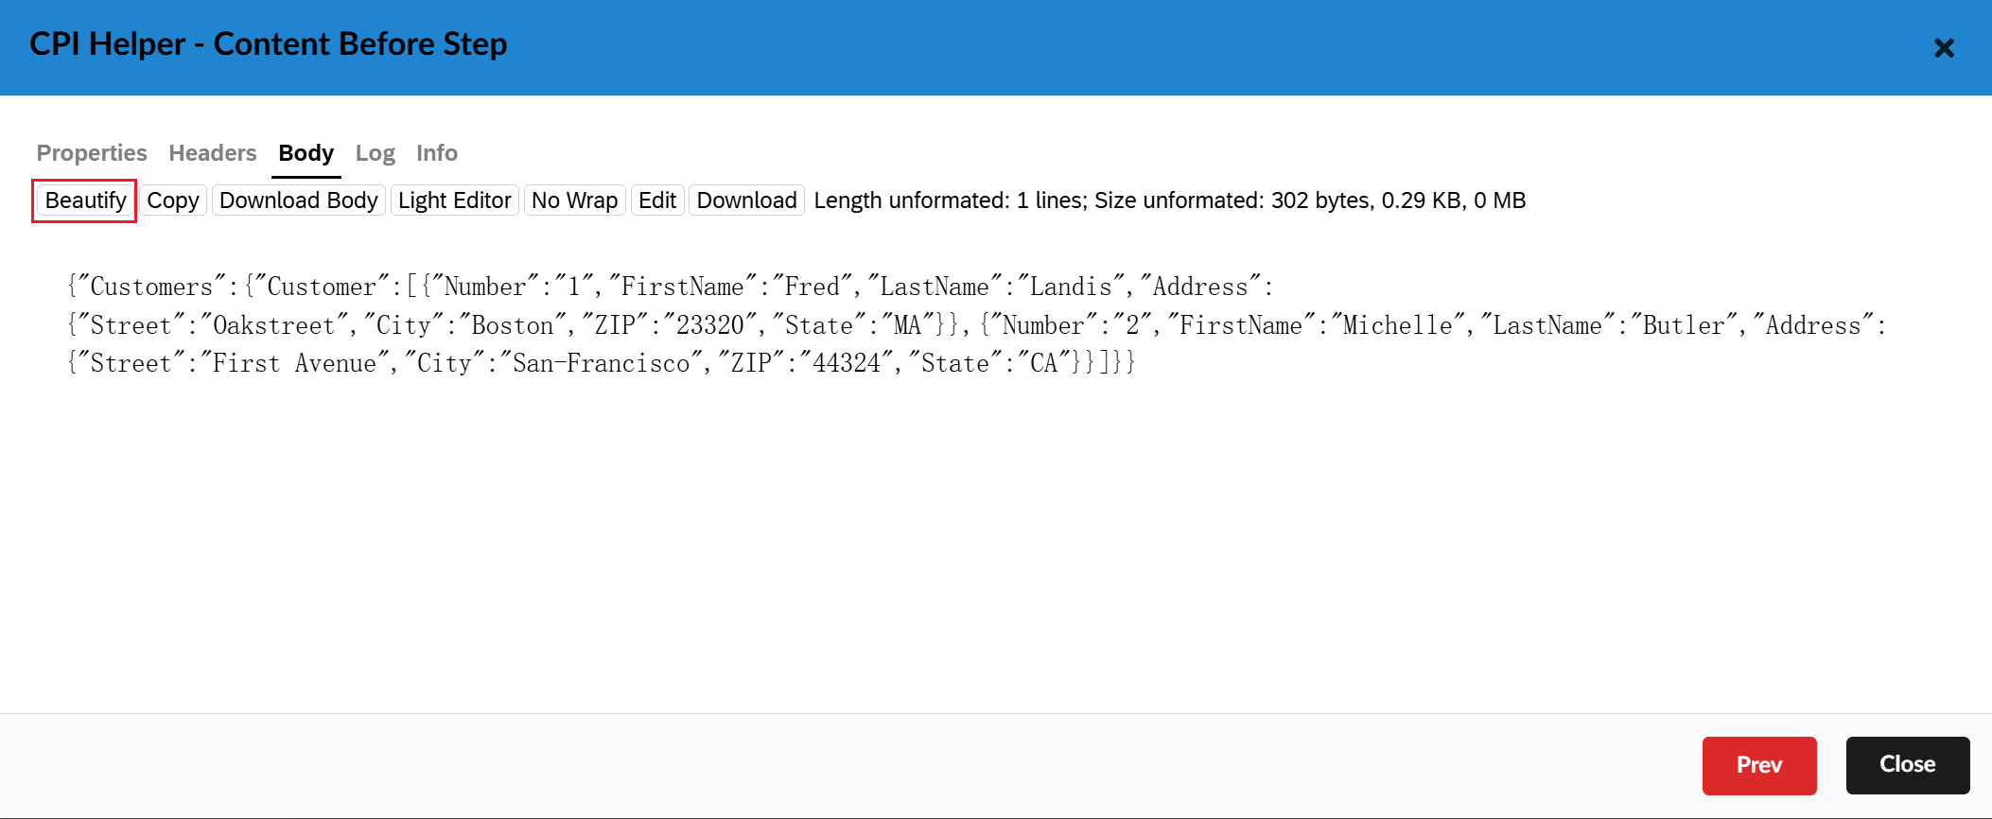Open the Headers tab
Viewport: 1992px width, 819px height.
tap(212, 153)
